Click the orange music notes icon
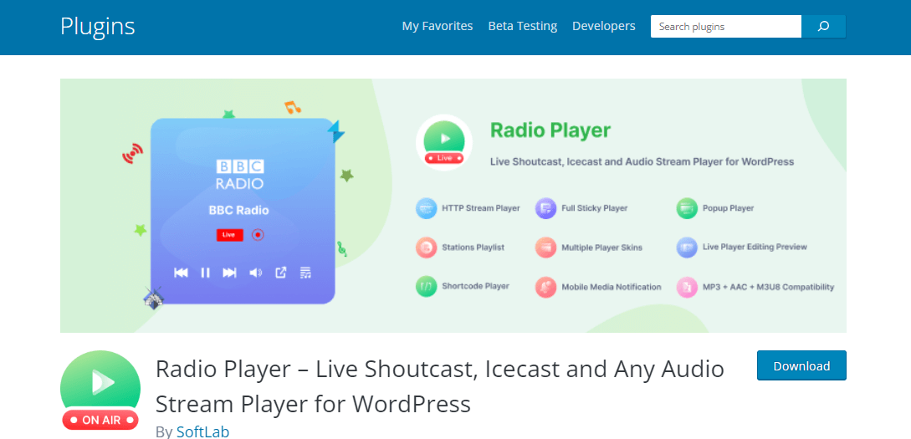Screen dimensions: 911x439 (292, 107)
